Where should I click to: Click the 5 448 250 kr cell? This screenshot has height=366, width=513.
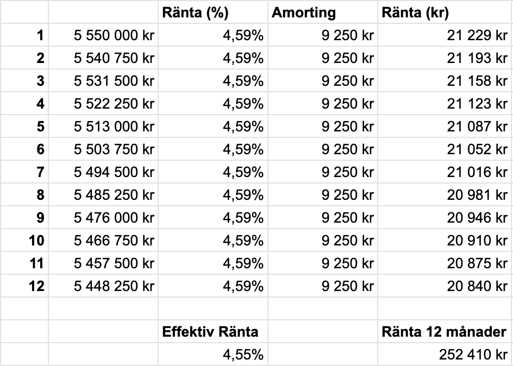point(103,286)
